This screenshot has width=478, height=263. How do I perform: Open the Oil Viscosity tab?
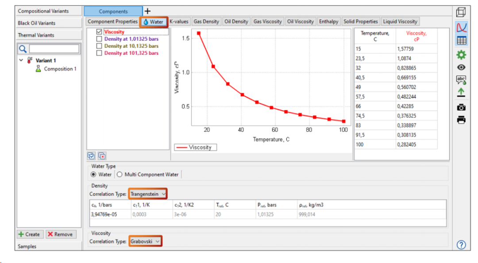click(x=300, y=22)
